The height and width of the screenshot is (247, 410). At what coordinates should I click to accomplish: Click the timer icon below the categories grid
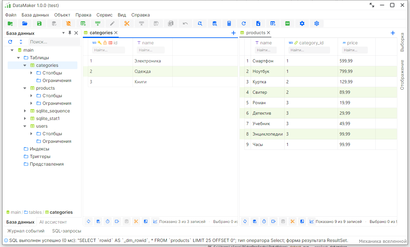[108, 222]
